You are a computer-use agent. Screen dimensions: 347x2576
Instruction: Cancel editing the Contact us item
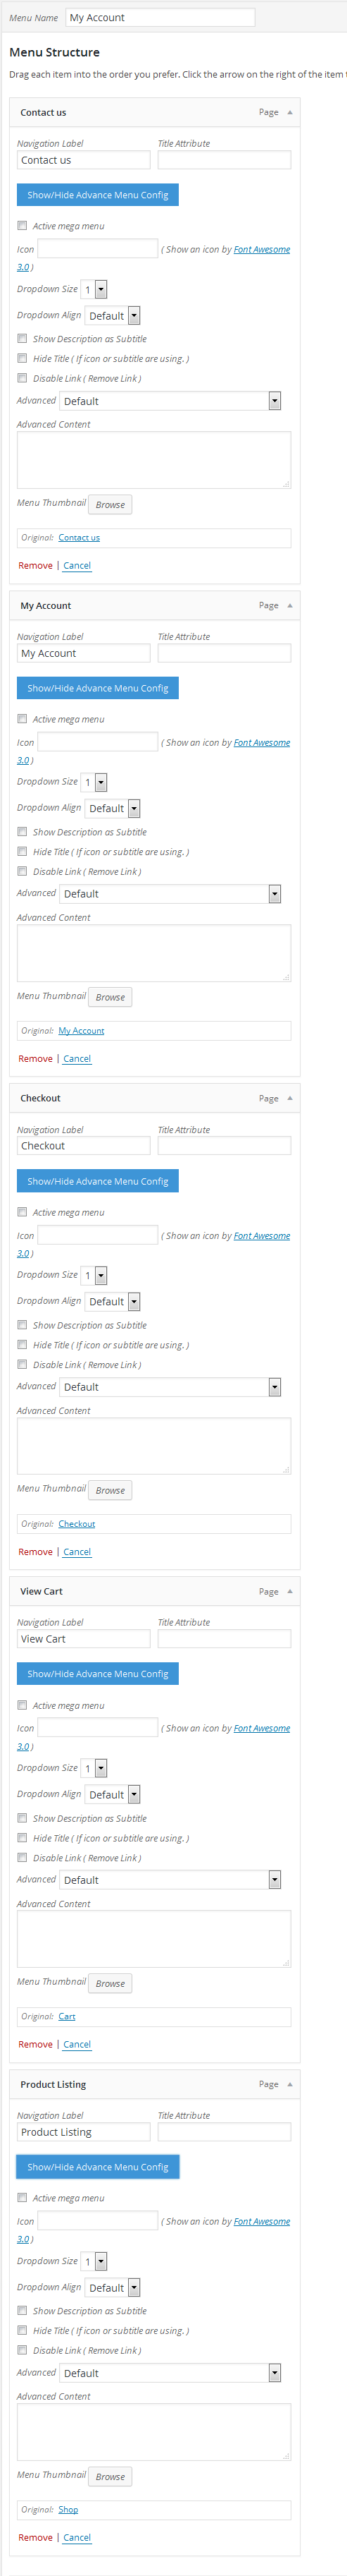(x=77, y=565)
